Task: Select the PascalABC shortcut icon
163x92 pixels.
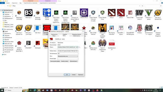Action: click(121, 28)
